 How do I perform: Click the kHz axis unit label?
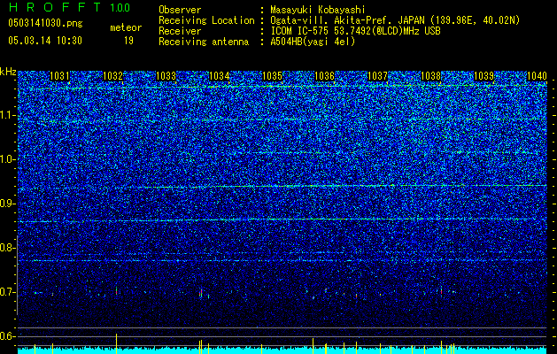[8, 72]
